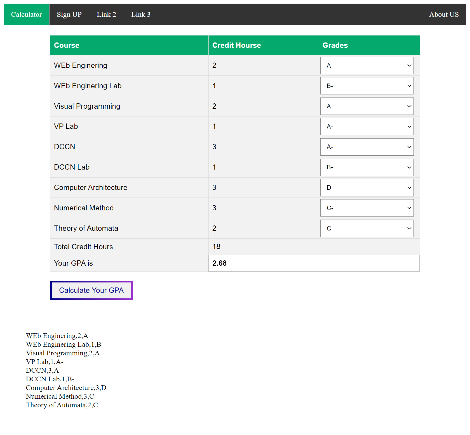Open the About US page
Image resolution: width=470 pixels, height=435 pixels.
[444, 14]
